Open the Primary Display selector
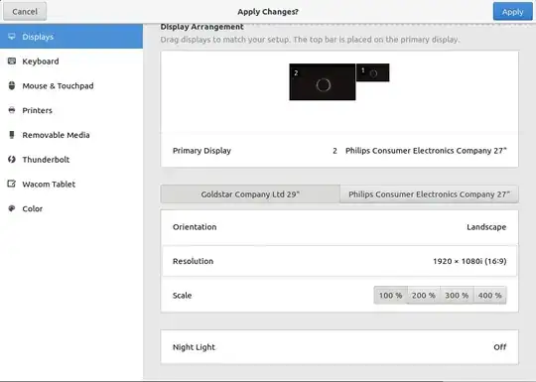The height and width of the screenshot is (382, 536). [x=339, y=151]
